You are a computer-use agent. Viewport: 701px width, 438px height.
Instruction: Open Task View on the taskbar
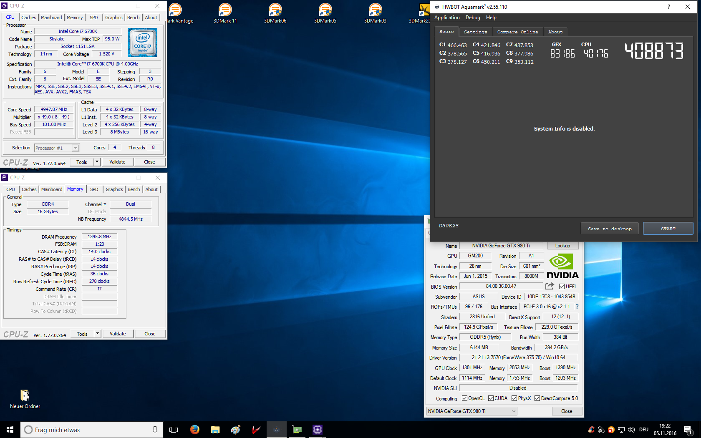(x=174, y=430)
